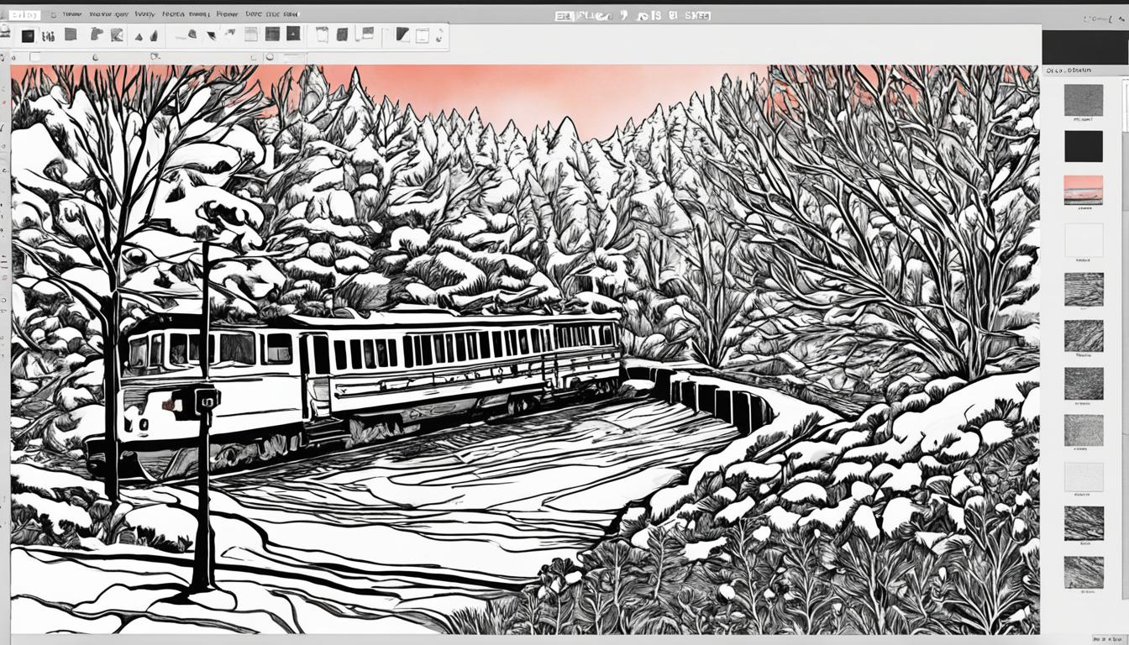Select the gray noise texture at panel top
The width and height of the screenshot is (1129, 645).
pyautogui.click(x=1083, y=100)
